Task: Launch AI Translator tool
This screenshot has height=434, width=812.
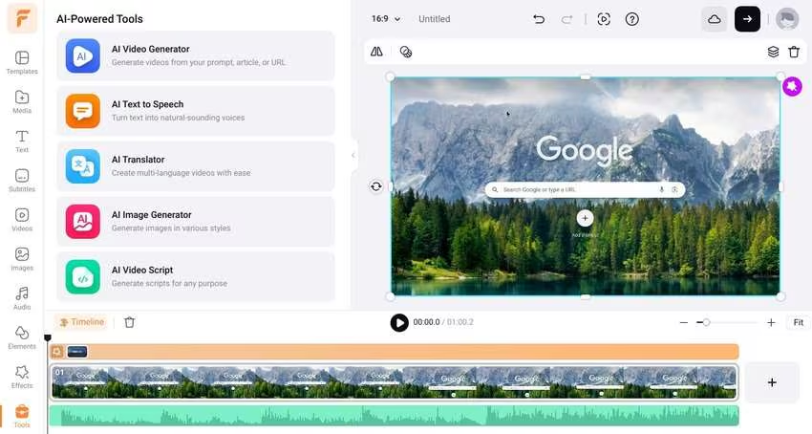Action: point(196,166)
